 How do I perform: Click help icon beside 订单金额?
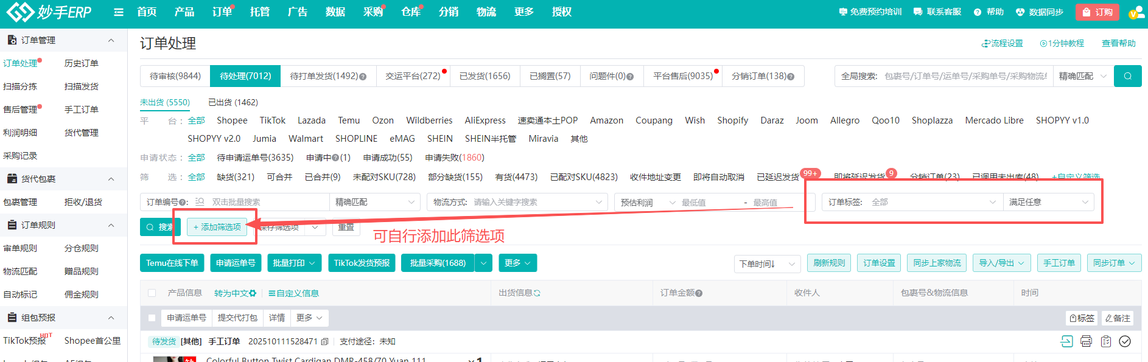coord(699,293)
